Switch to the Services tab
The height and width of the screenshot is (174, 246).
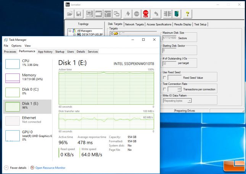(93, 51)
